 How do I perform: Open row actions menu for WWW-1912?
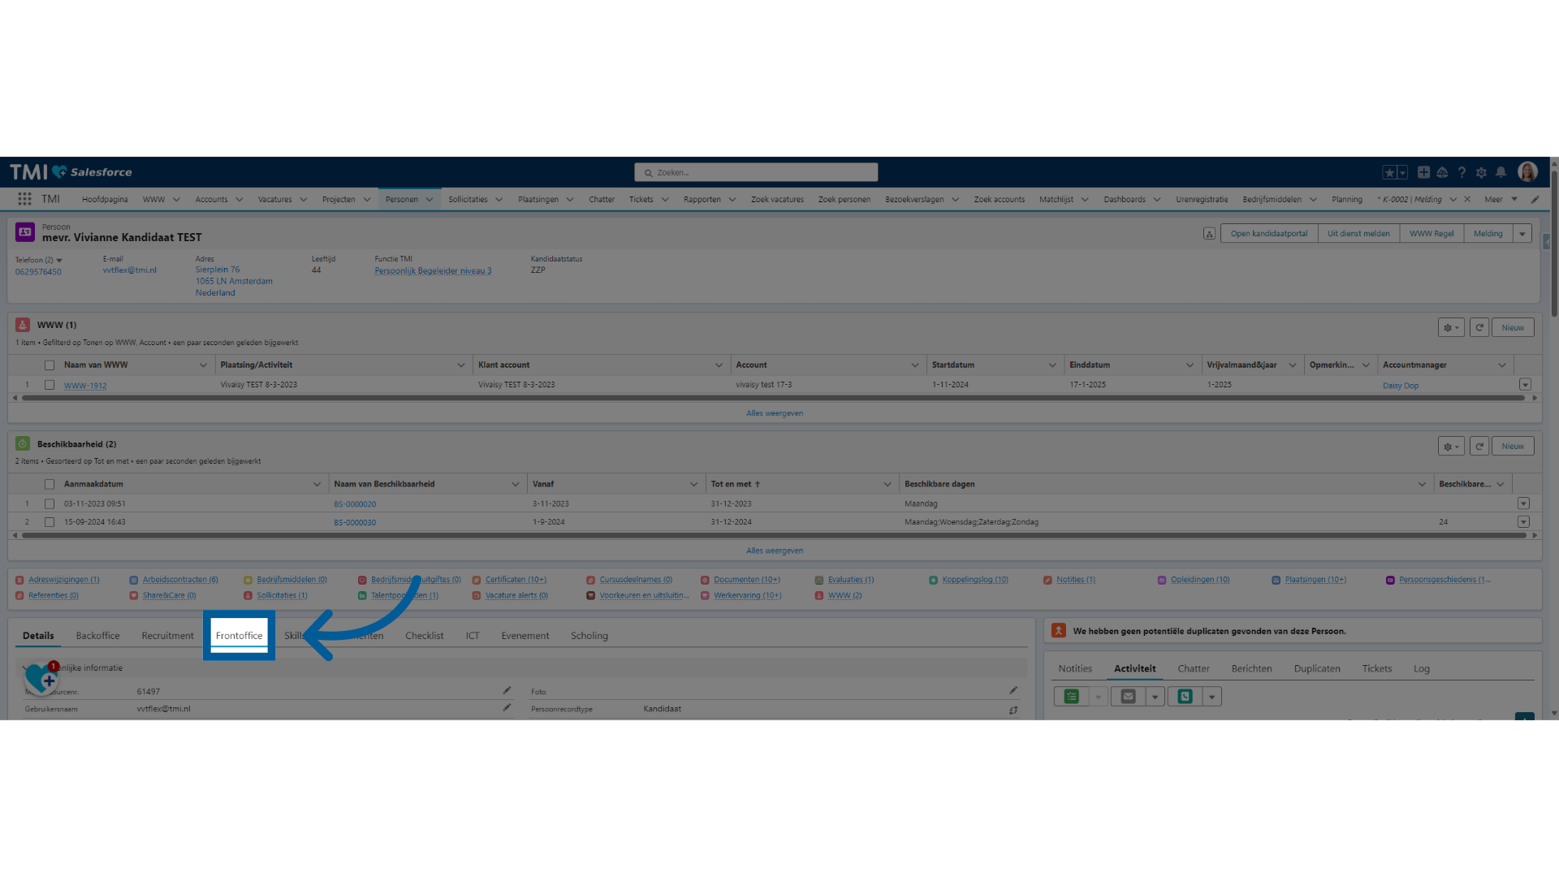pos(1525,385)
